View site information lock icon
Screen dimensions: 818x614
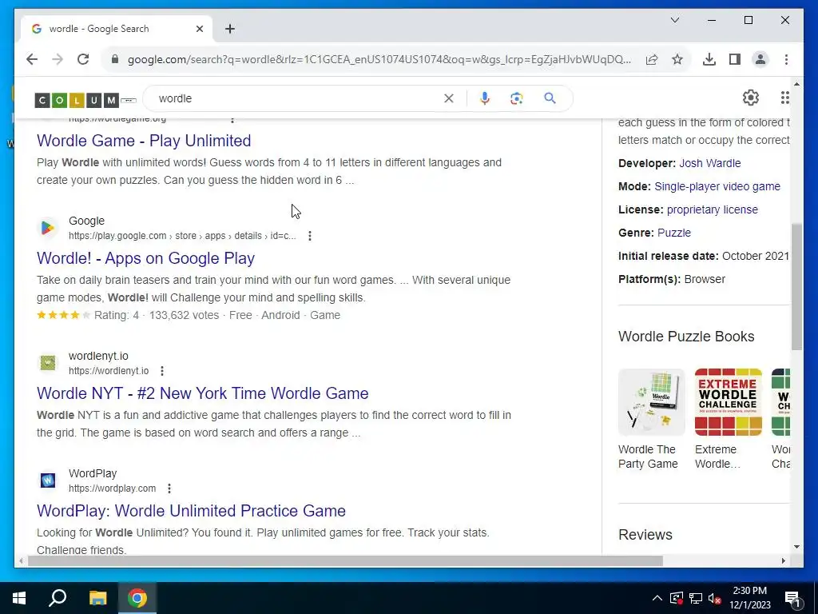coord(115,59)
